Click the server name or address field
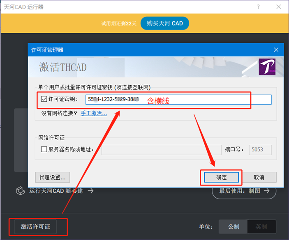This screenshot has width=289, height=240. 161,150
